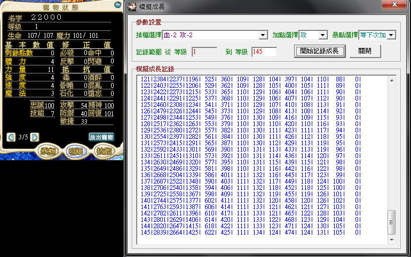Click the 速度 stat row in pet status
Screen dimensions: 411x257
(29, 86)
